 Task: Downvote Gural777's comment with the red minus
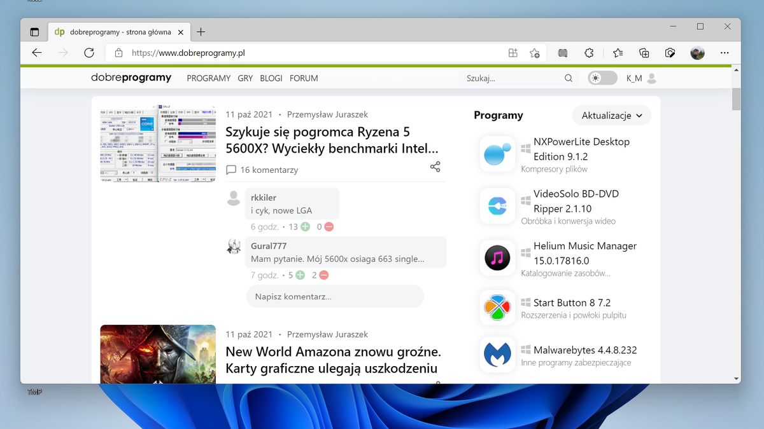[x=323, y=275]
